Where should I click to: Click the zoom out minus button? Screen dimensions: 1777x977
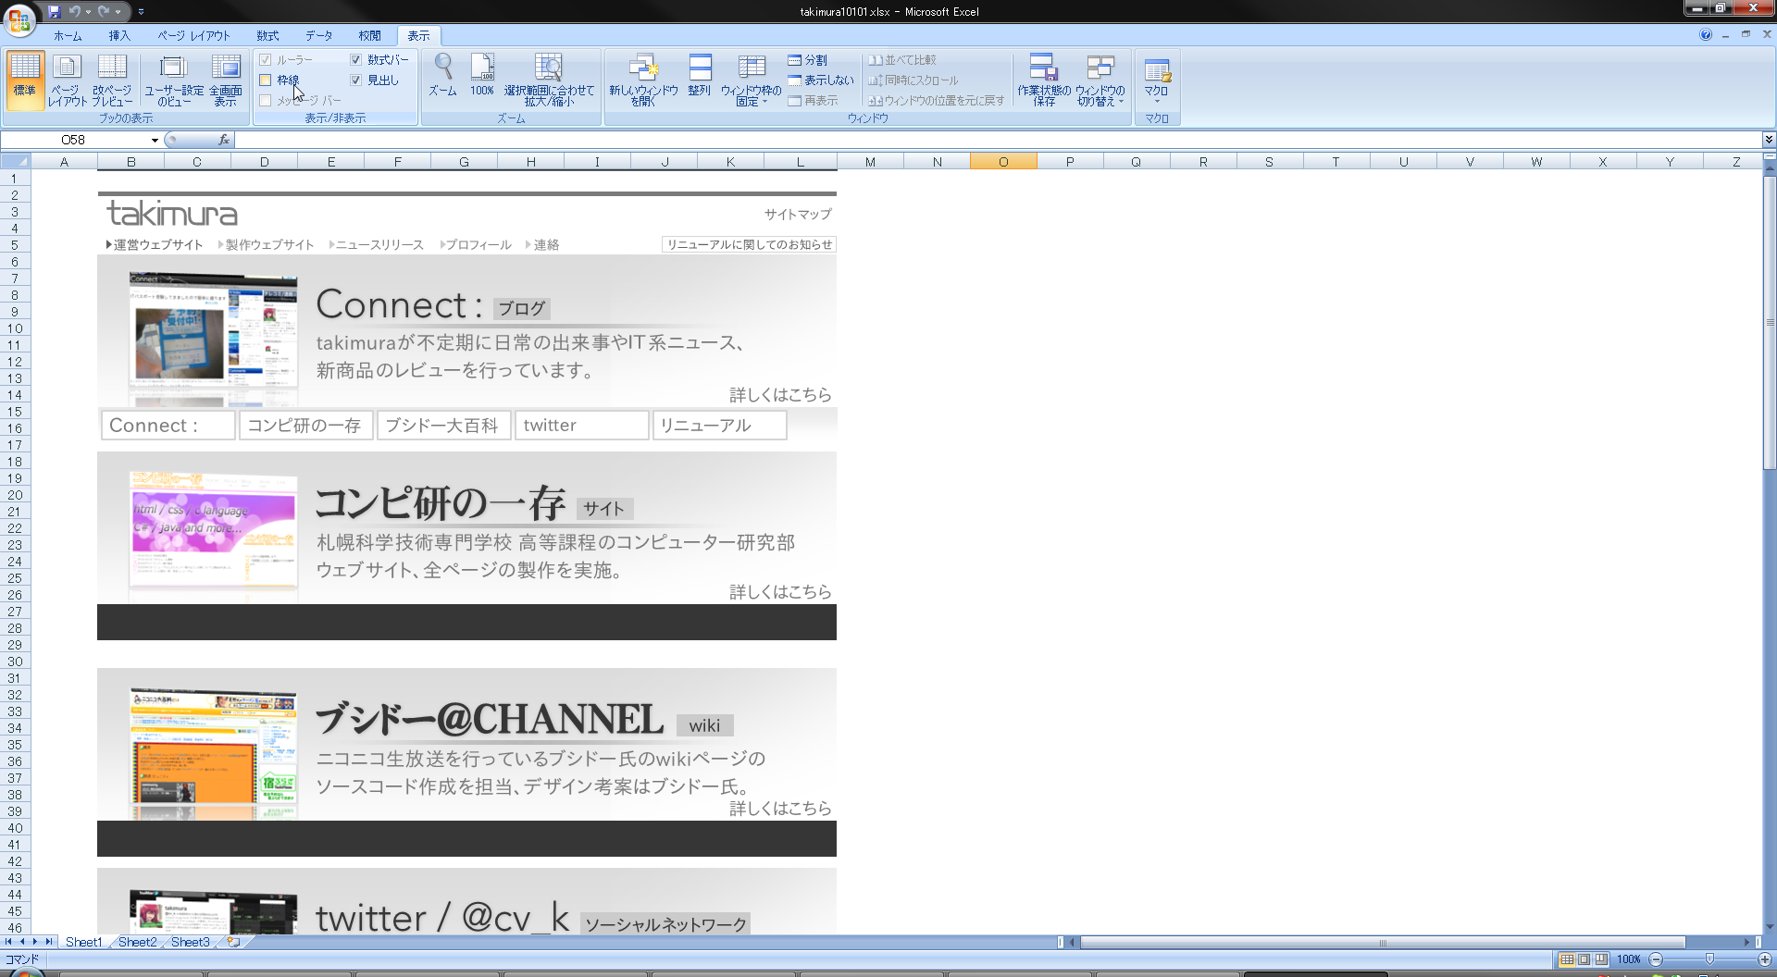point(1656,959)
